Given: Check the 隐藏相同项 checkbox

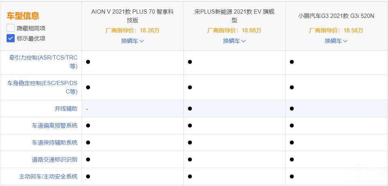Looking at the screenshot, I should point(10,28).
